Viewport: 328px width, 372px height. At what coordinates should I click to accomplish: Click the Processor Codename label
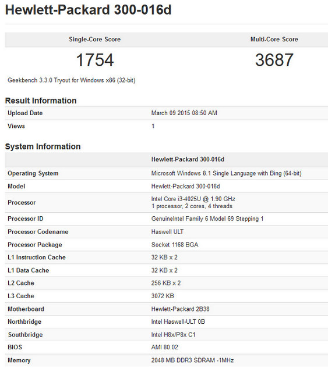coord(38,231)
